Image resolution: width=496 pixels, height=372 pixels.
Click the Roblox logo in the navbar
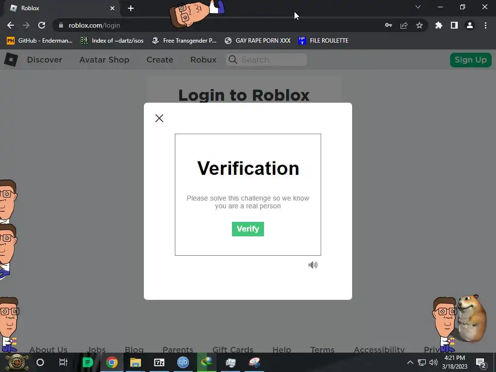point(11,60)
